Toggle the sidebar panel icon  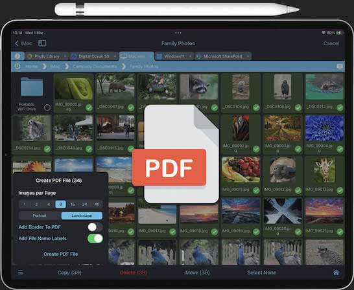pos(42,43)
